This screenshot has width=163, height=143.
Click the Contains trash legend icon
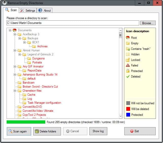pos(128,49)
